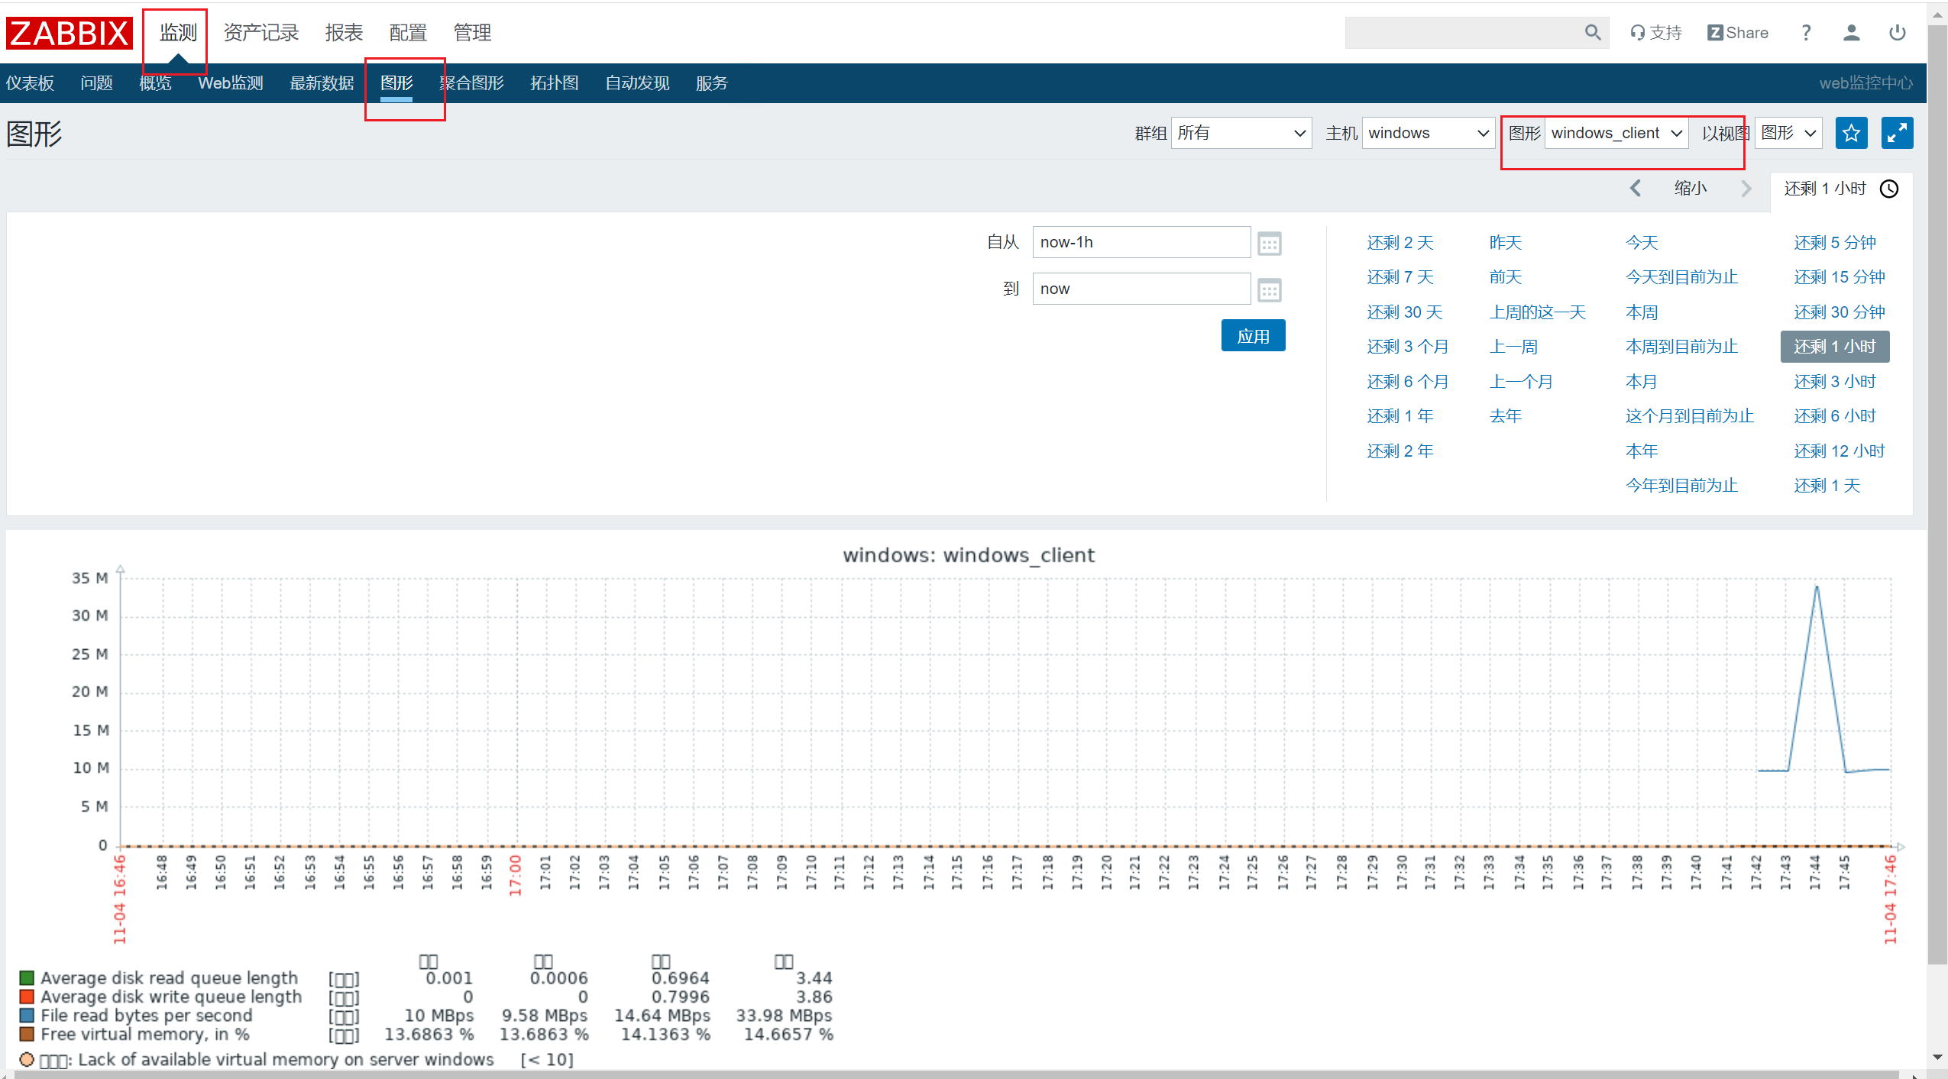Select 还剩 2 天 time range
Image resolution: width=1948 pixels, height=1079 pixels.
(x=1400, y=243)
